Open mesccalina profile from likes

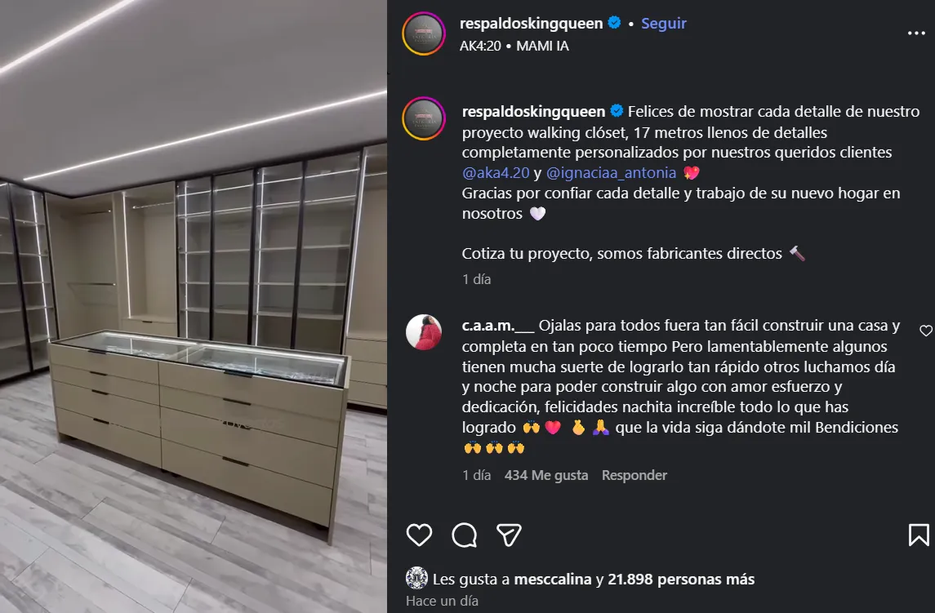click(553, 579)
